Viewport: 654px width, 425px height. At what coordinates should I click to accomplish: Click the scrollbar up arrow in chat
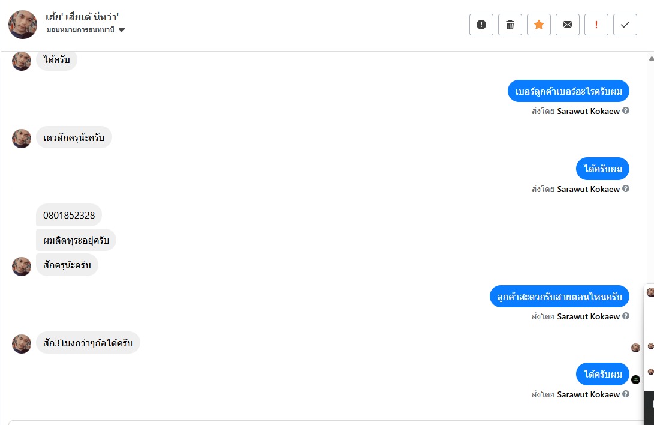650,59
